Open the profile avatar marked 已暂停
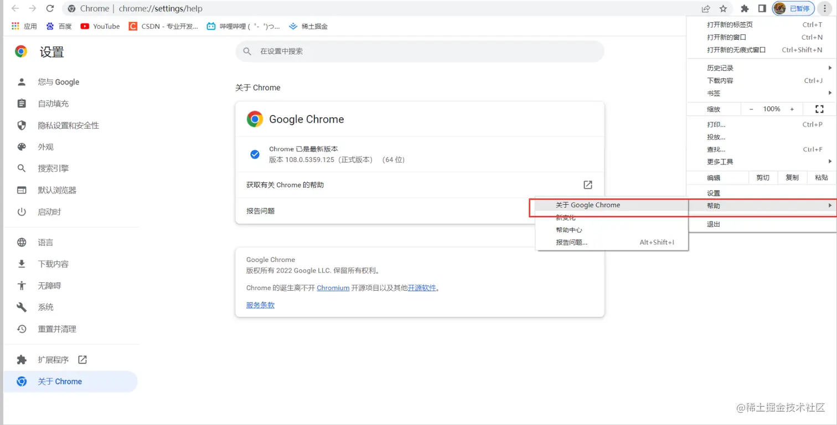The height and width of the screenshot is (425, 837). point(793,8)
